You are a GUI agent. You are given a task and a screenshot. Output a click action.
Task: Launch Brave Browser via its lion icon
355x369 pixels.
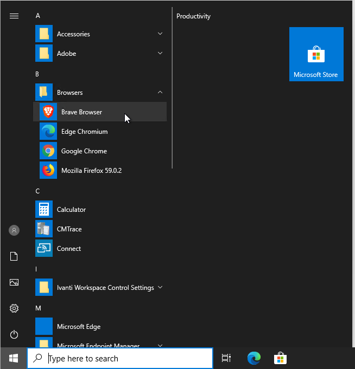(48, 112)
